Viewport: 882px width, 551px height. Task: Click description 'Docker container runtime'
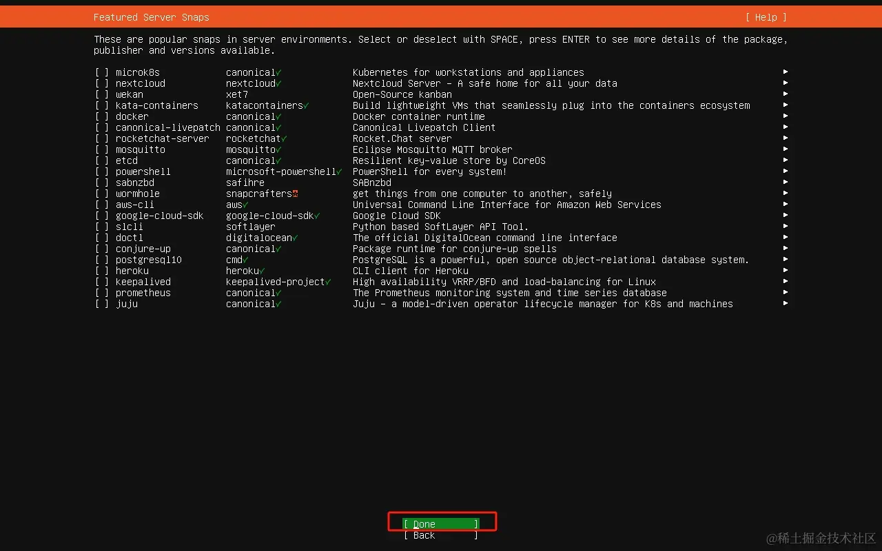click(419, 116)
